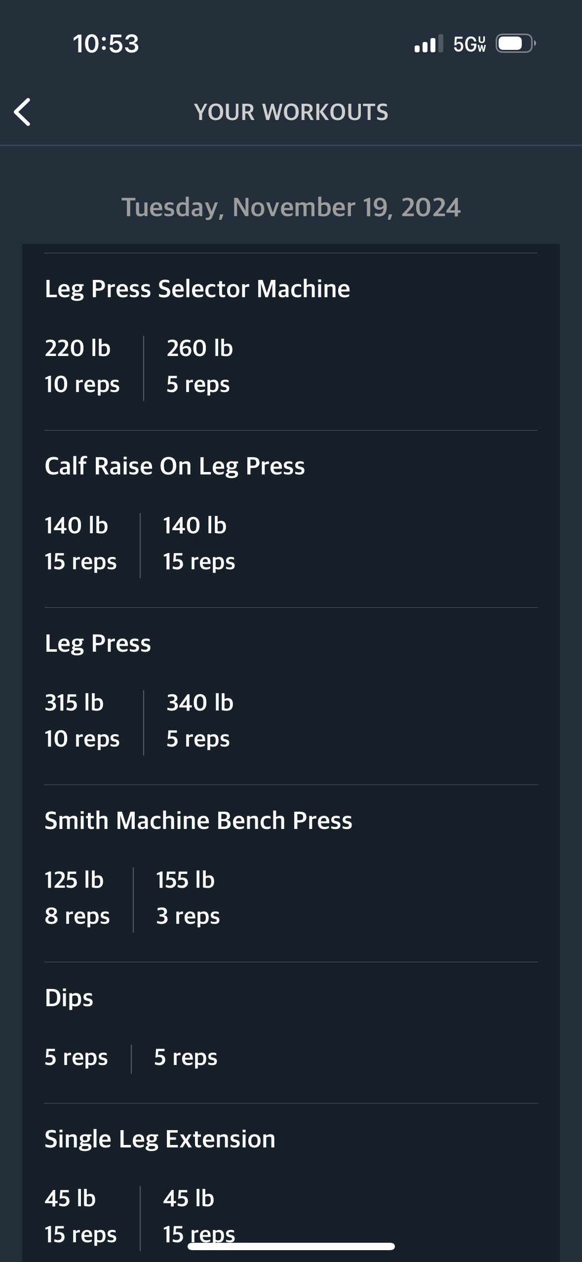Select the 315 lb 10 reps set
Screen dimensions: 582x1262
tap(82, 720)
